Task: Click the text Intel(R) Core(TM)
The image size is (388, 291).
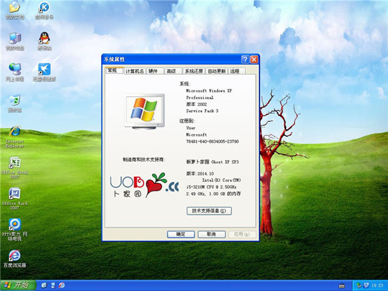Action: (221, 180)
